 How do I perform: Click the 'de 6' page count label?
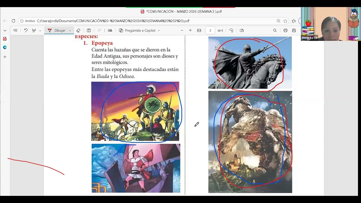click(220, 30)
